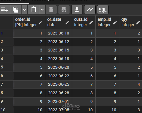Screen dimensions: 142x113
Task: Click the Download results icon
Action: [x=77, y=10]
